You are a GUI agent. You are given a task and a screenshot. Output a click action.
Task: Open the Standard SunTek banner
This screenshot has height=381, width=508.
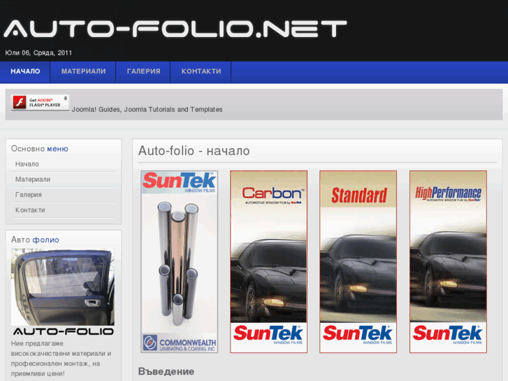coord(358,261)
